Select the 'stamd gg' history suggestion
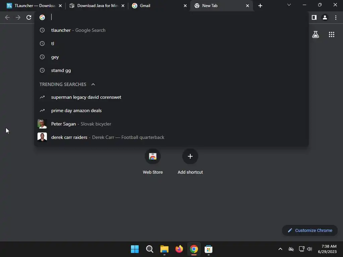Viewport: 343px width, 257px height. coord(171,70)
